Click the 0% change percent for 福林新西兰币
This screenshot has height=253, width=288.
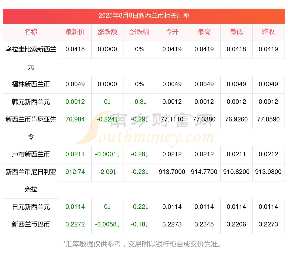tap(140, 84)
